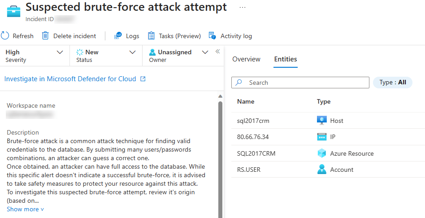
Task: Click the Incident ID label
Action: tap(39, 20)
